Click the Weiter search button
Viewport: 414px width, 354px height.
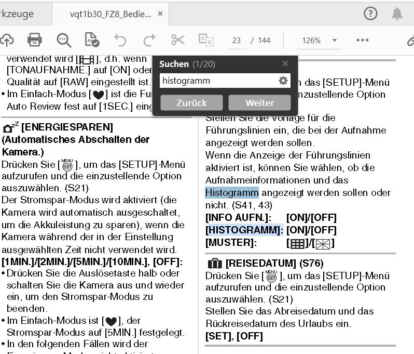(x=260, y=102)
